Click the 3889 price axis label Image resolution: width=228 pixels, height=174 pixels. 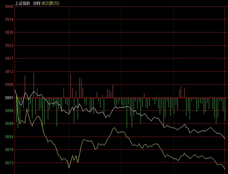9,124
